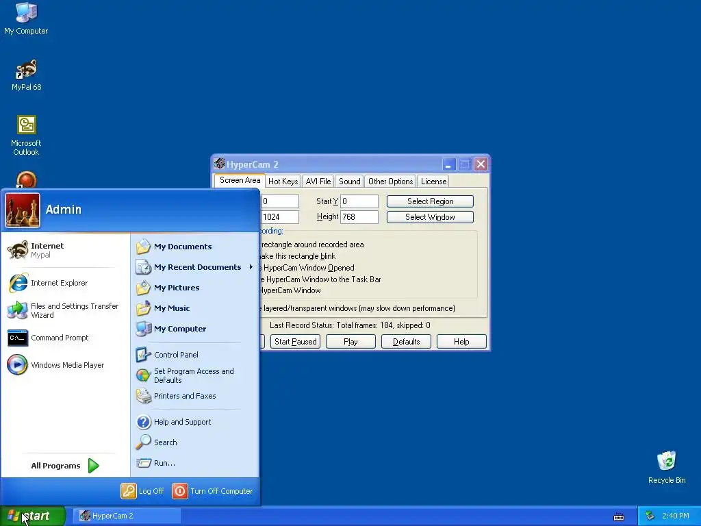
Task: Close the HyperCam 2 window
Action: pyautogui.click(x=481, y=164)
